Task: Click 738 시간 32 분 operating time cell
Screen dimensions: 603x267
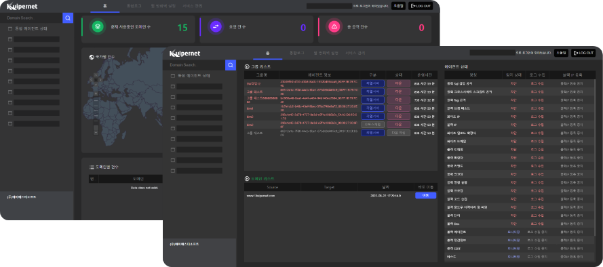Action: point(425,100)
